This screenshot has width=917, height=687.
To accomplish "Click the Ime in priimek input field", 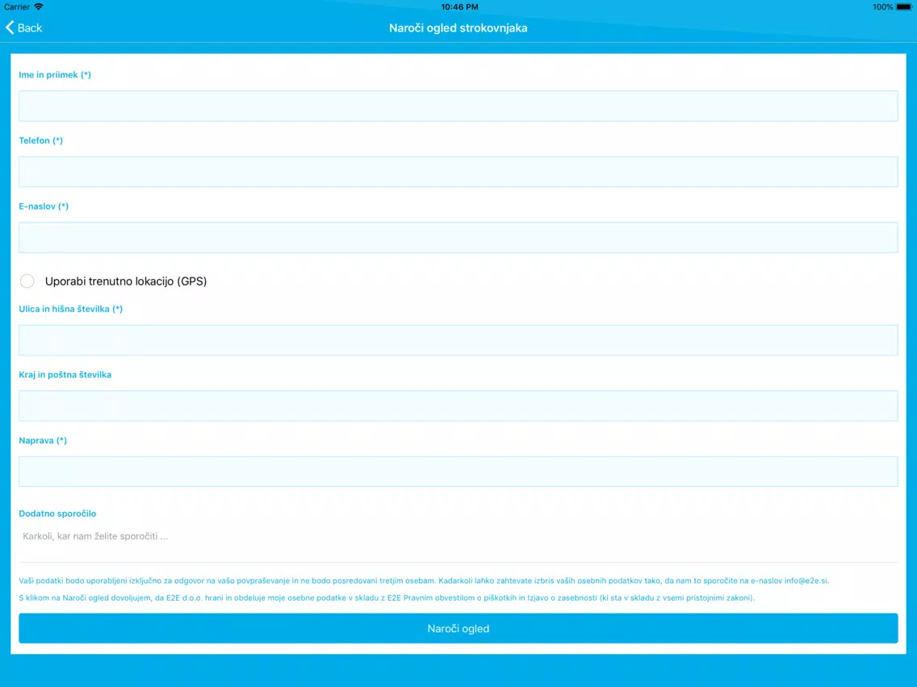I will [458, 106].
